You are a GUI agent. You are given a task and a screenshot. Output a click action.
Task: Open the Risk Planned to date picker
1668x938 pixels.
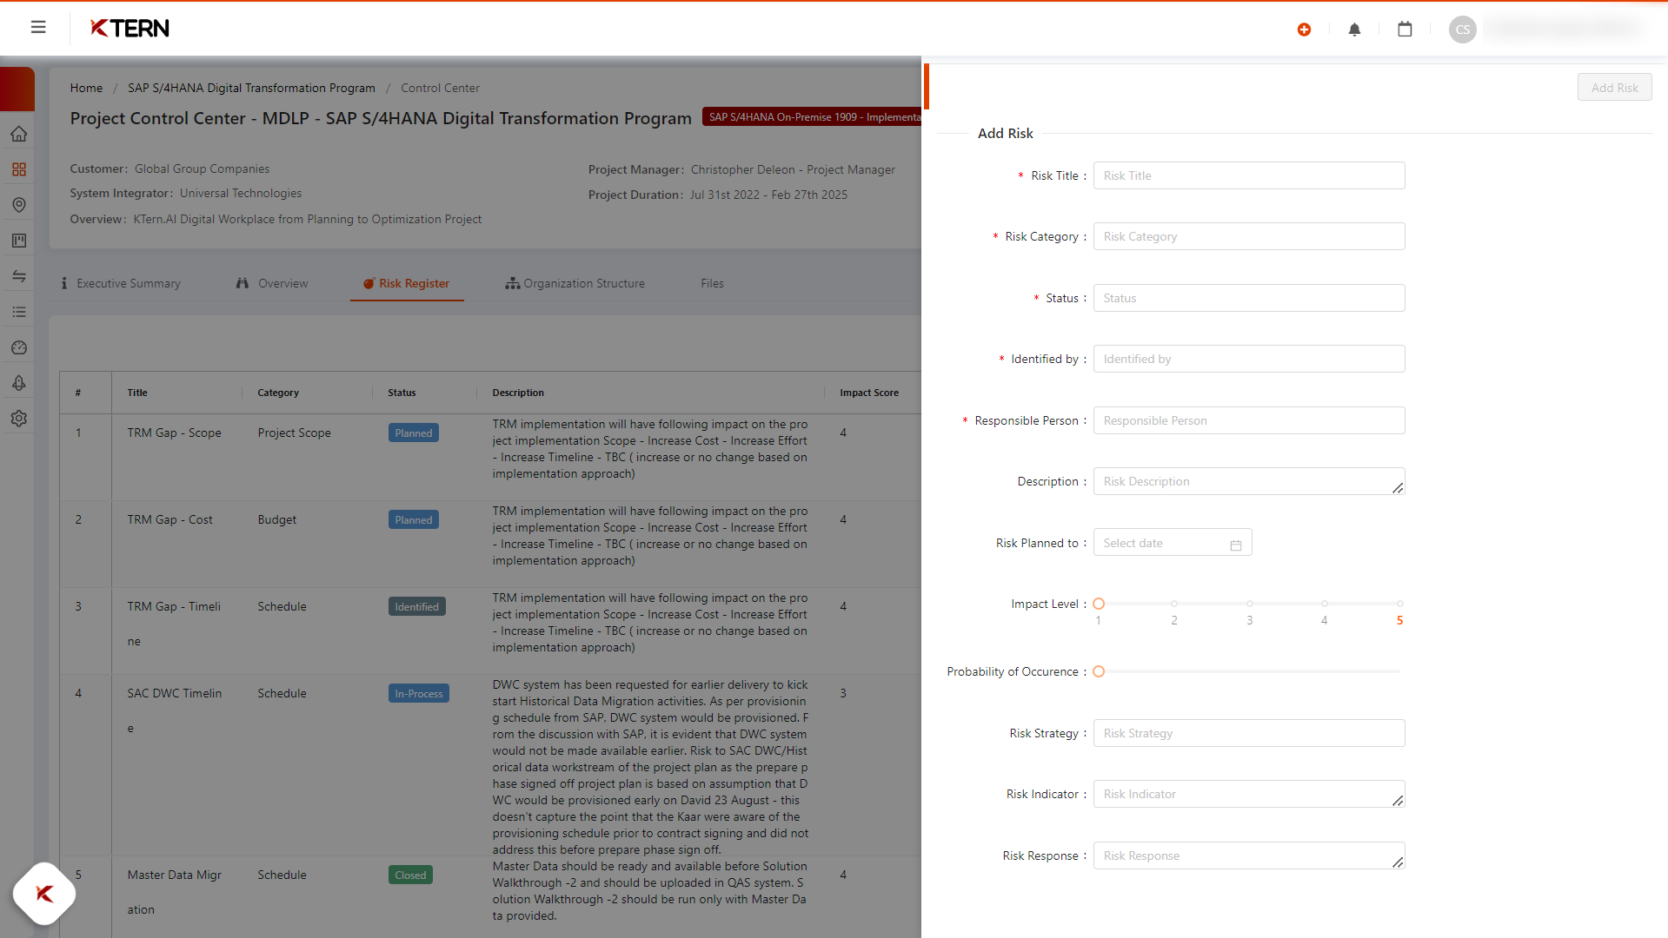(x=1173, y=543)
